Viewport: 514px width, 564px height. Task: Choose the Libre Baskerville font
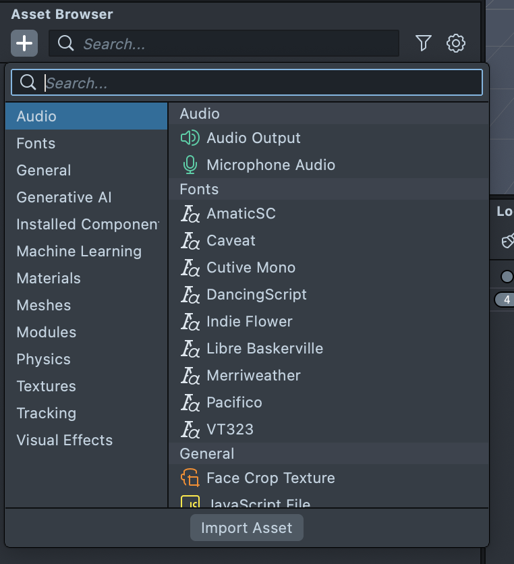click(x=264, y=349)
